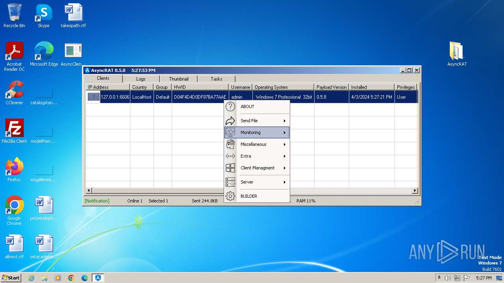This screenshot has height=283, width=504.
Task: Click Sent 244.8KB status text
Action: (205, 201)
